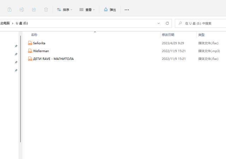The width and height of the screenshot is (226, 159).
Task: Click the sort direction arrow above columns
Action: [x=95, y=32]
